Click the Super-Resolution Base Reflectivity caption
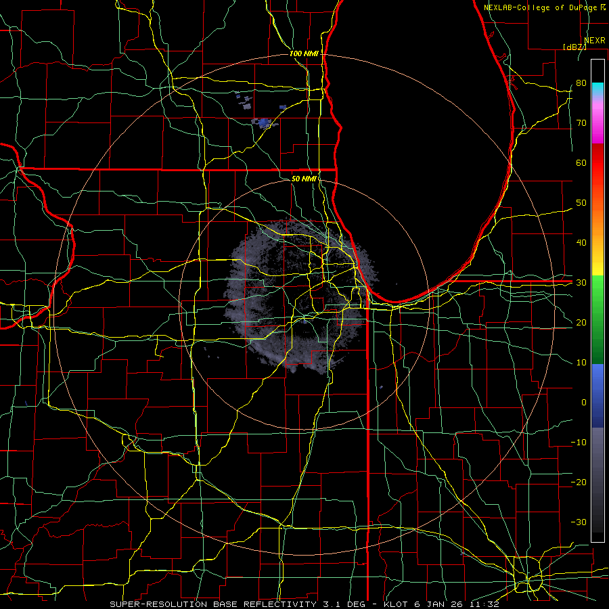 pyautogui.click(x=304, y=604)
